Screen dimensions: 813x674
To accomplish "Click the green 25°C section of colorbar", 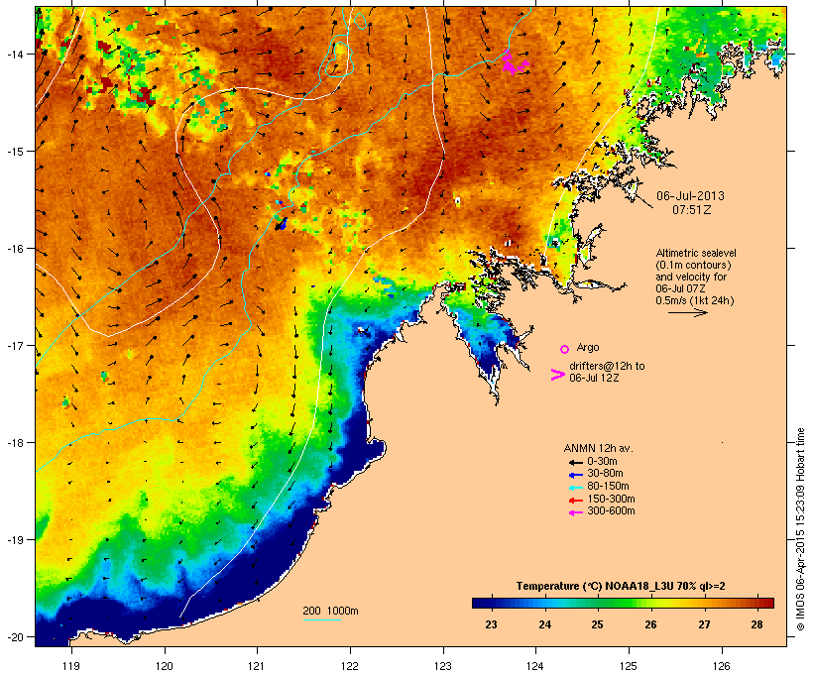I will pyautogui.click(x=597, y=603).
